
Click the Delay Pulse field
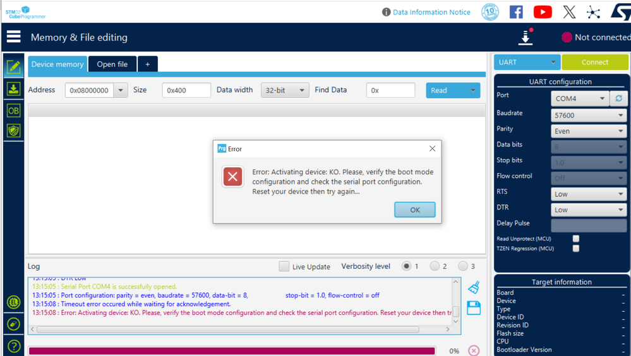[589, 225]
